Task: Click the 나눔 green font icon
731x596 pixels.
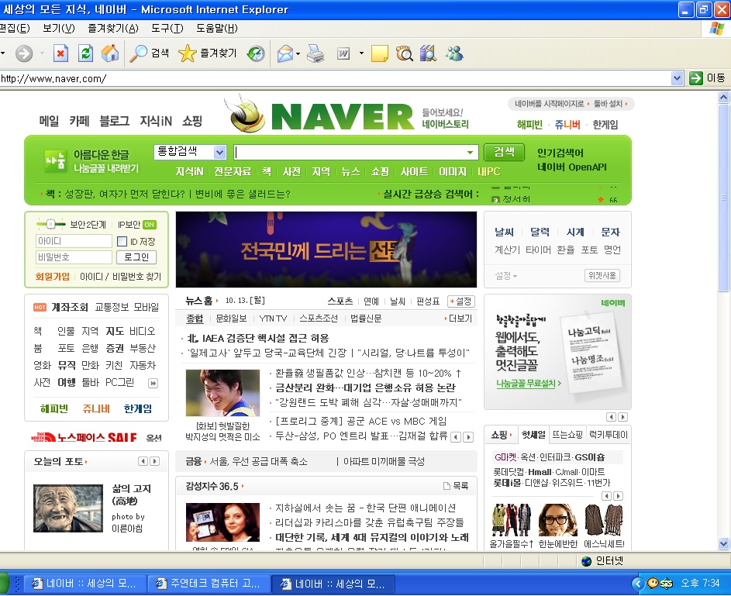Action: [55, 160]
